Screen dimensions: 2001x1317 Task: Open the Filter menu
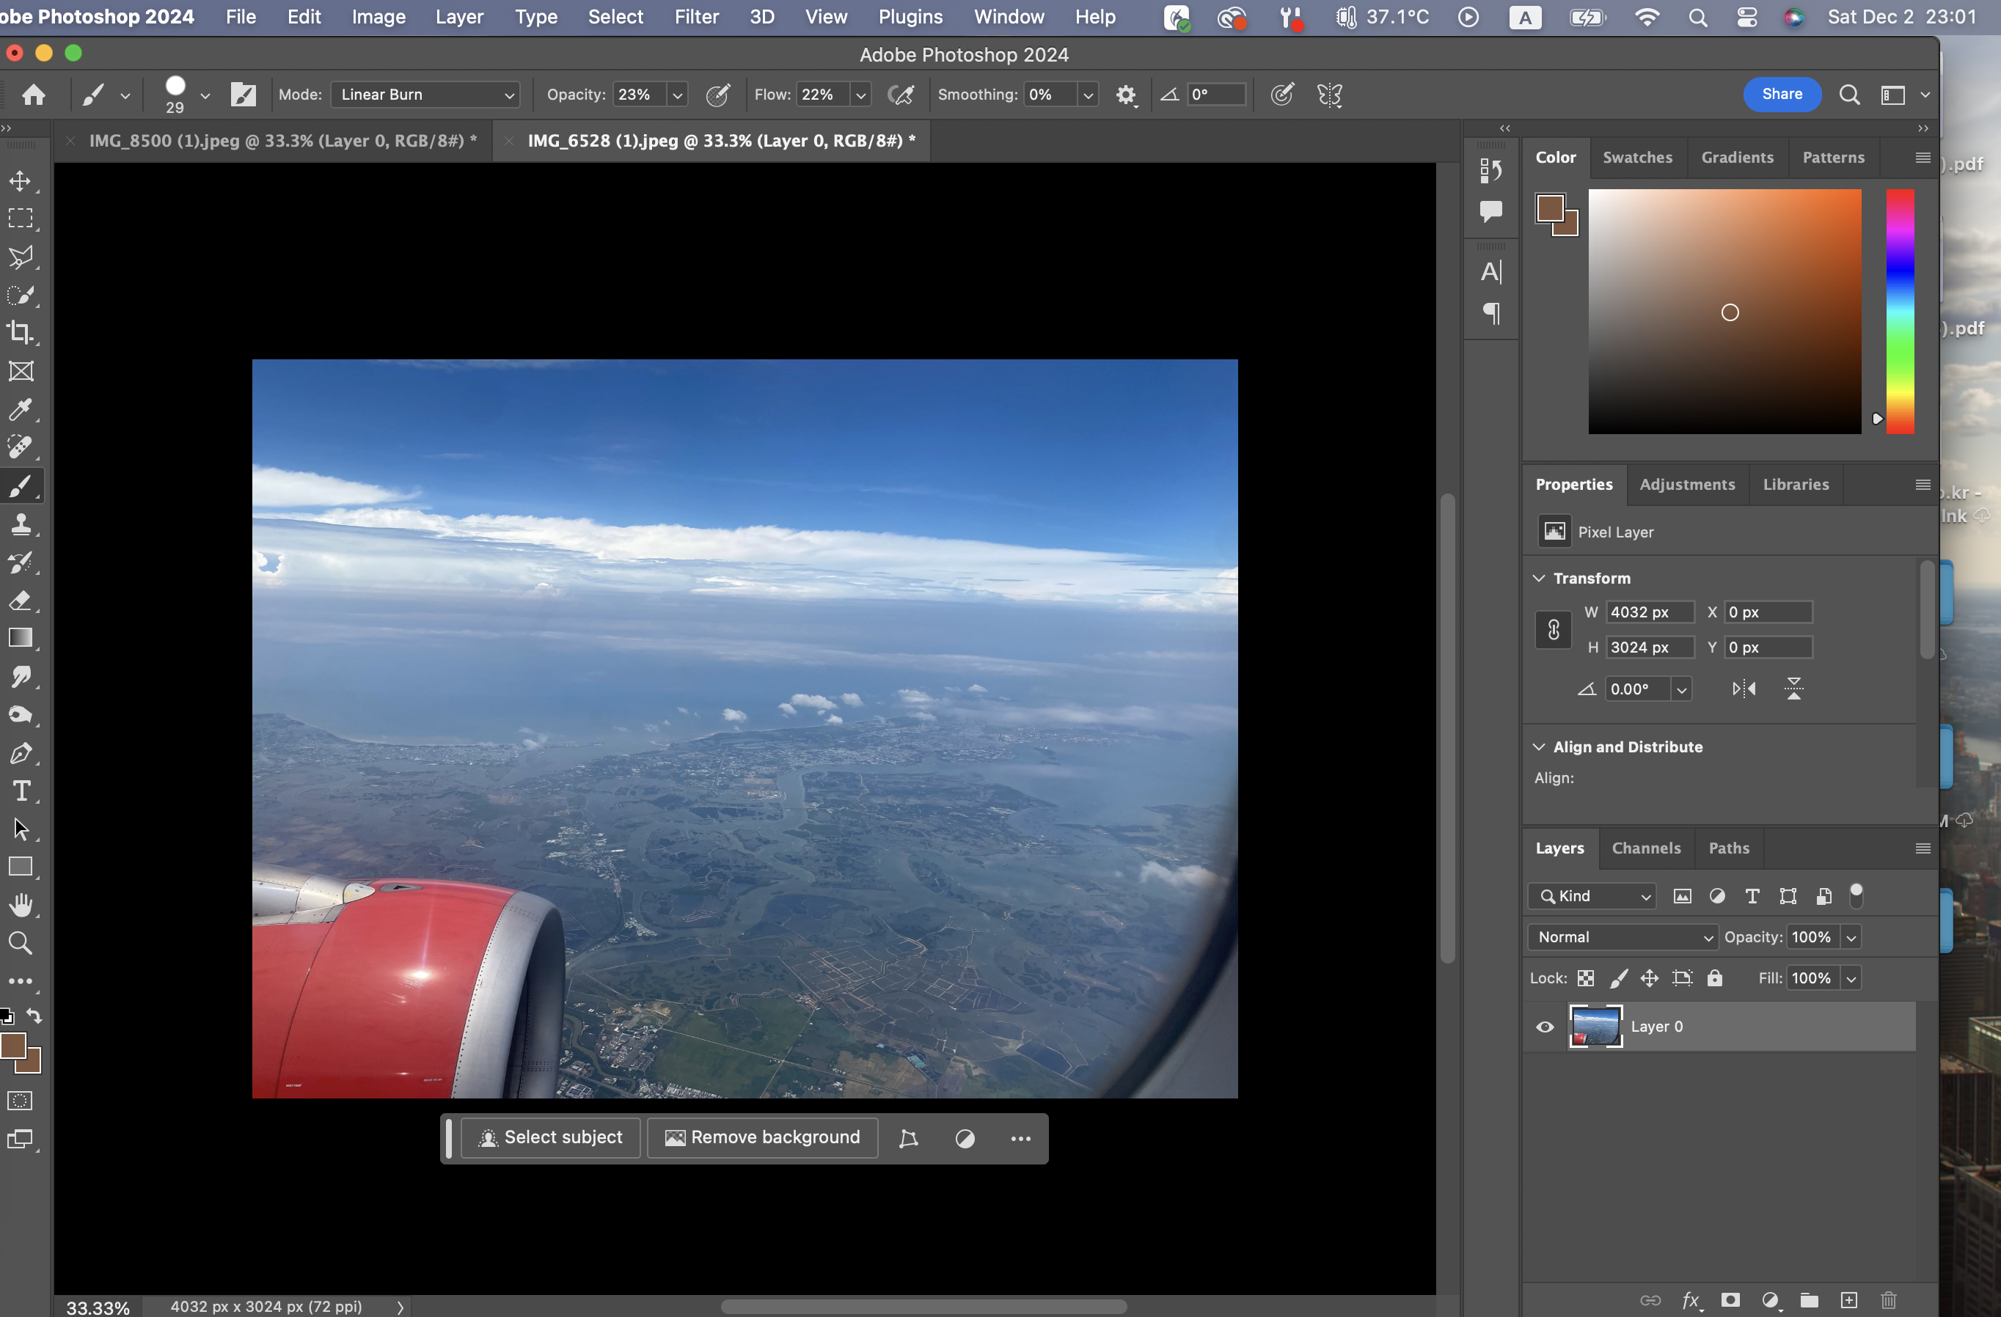[x=695, y=17]
